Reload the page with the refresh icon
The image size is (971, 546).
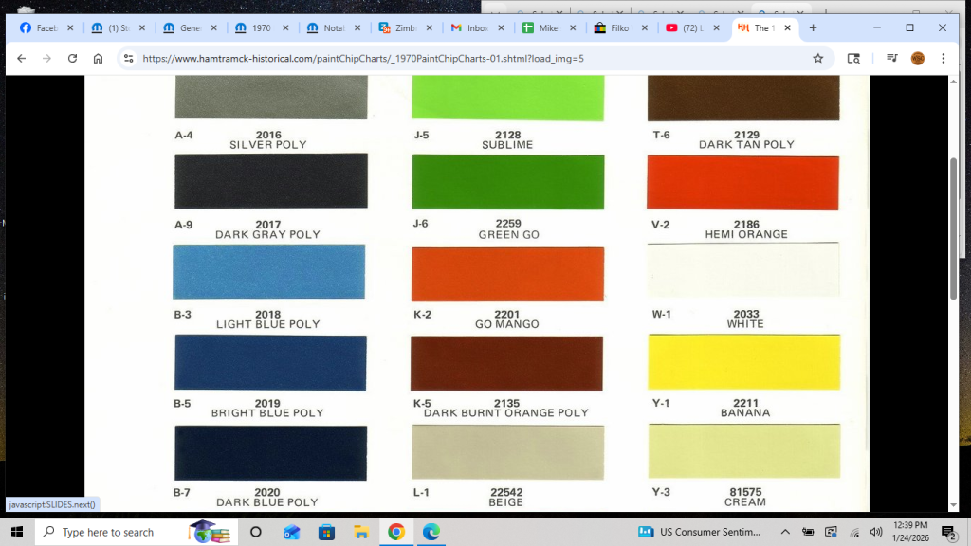(x=72, y=58)
